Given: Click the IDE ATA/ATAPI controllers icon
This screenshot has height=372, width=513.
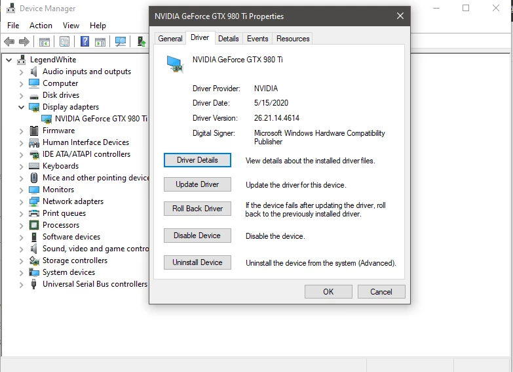Looking at the screenshot, I should point(34,154).
